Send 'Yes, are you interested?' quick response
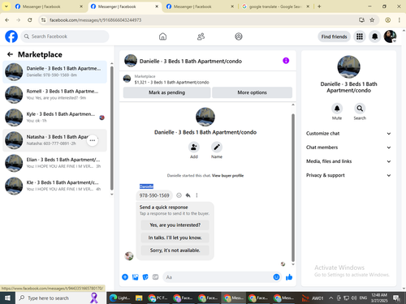Viewport: 406px width, 304px height. click(175, 225)
